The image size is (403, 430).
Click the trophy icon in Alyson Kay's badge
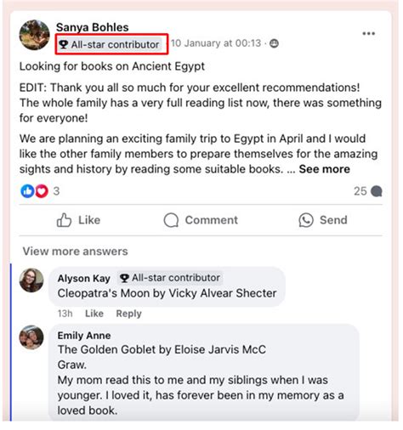(124, 278)
